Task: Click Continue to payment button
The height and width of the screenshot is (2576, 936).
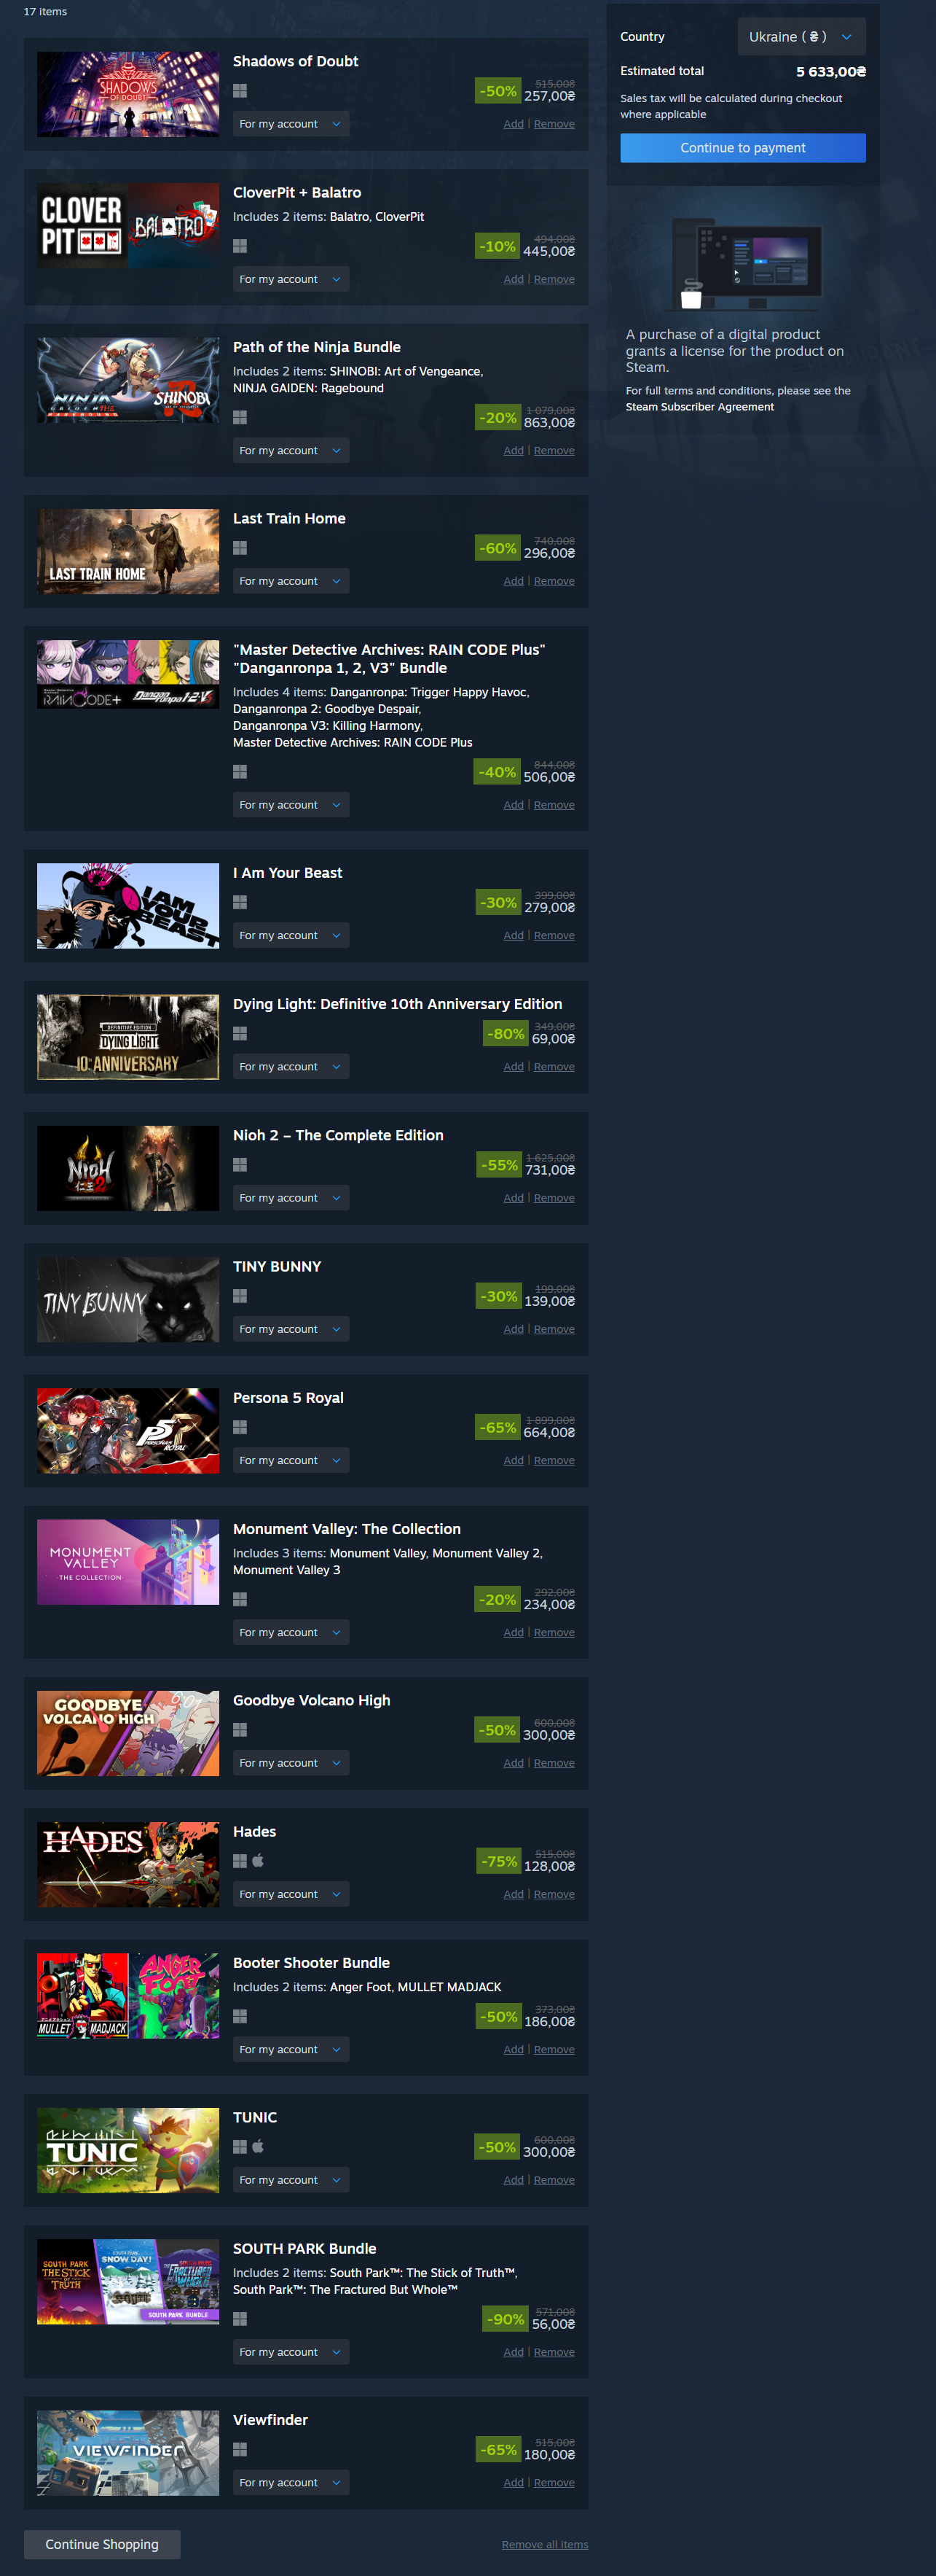Action: [742, 148]
